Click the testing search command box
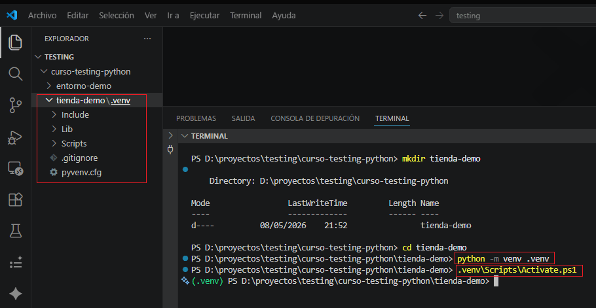The height and width of the screenshot is (308, 596). [x=523, y=16]
